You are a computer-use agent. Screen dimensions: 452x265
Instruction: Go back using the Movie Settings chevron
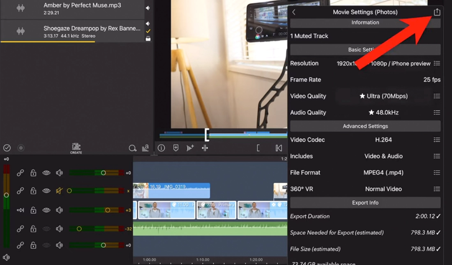click(294, 12)
